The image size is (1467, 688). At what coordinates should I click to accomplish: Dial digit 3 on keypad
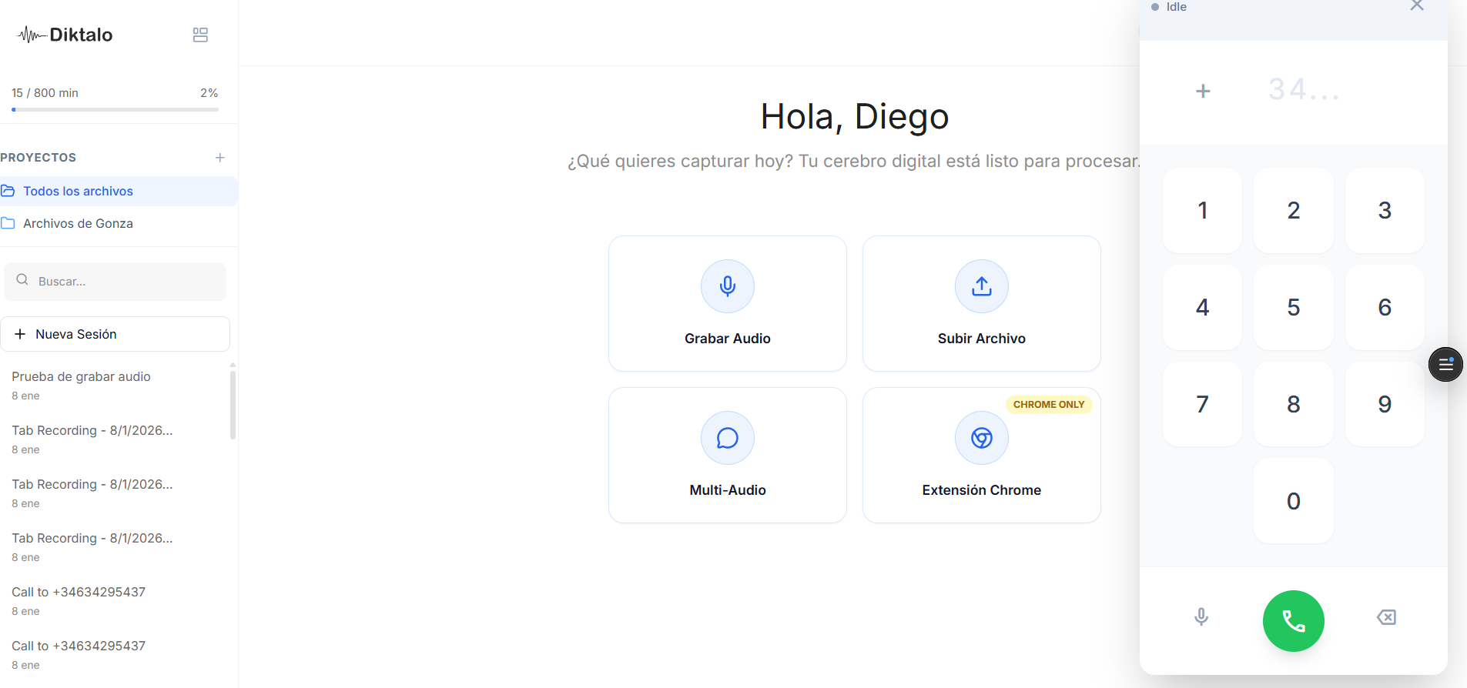point(1385,210)
